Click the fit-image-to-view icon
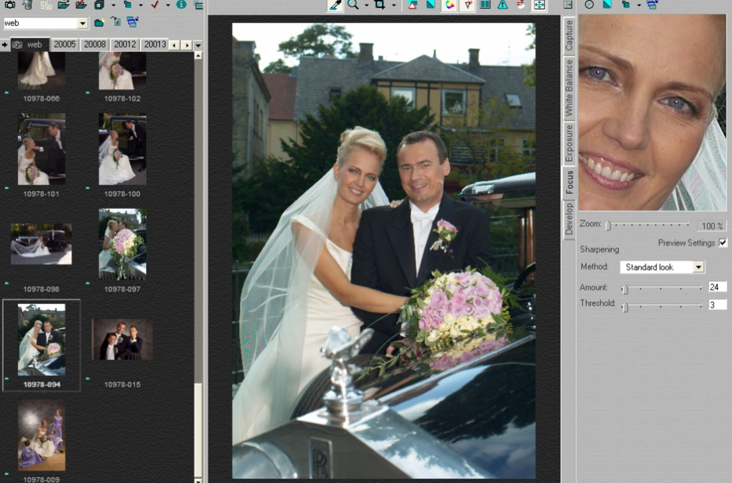Image resolution: width=732 pixels, height=483 pixels. [538, 5]
